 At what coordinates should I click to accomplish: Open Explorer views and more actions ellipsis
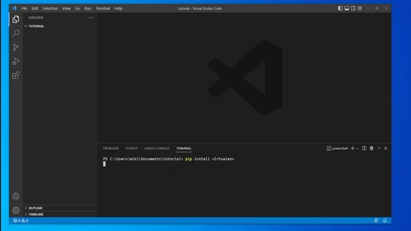[x=91, y=17]
